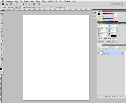The width and height of the screenshot is (126, 103).
Task: Select the Zoom tool in the toolbox
Action: point(2,65)
